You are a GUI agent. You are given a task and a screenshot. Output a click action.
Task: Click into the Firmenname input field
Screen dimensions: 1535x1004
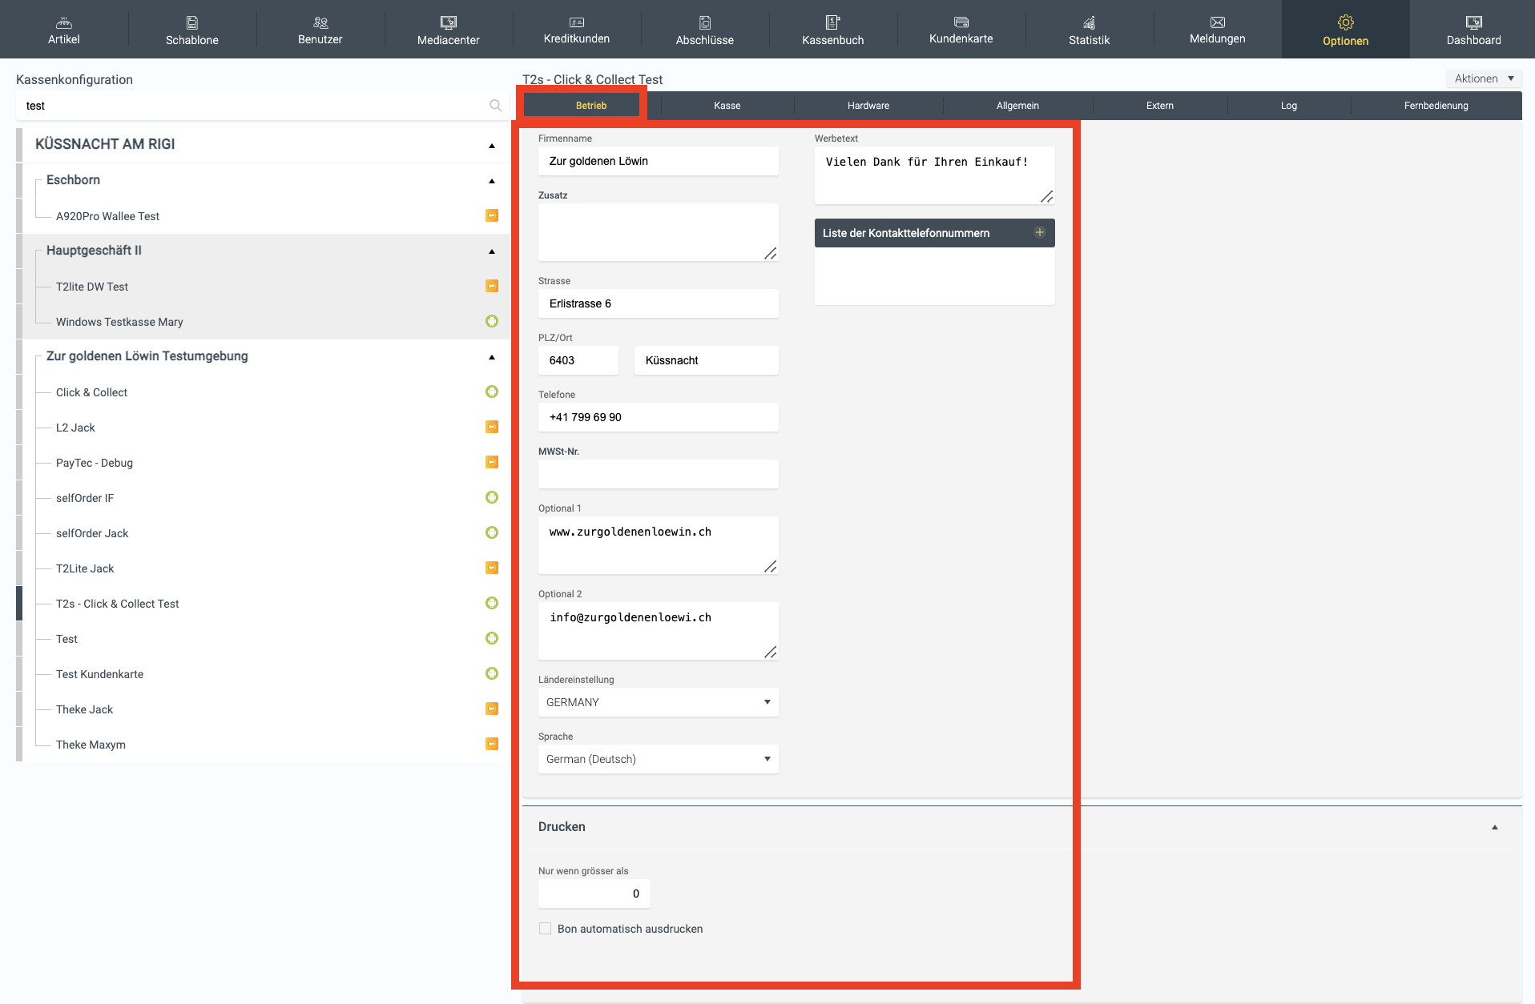pos(658,161)
